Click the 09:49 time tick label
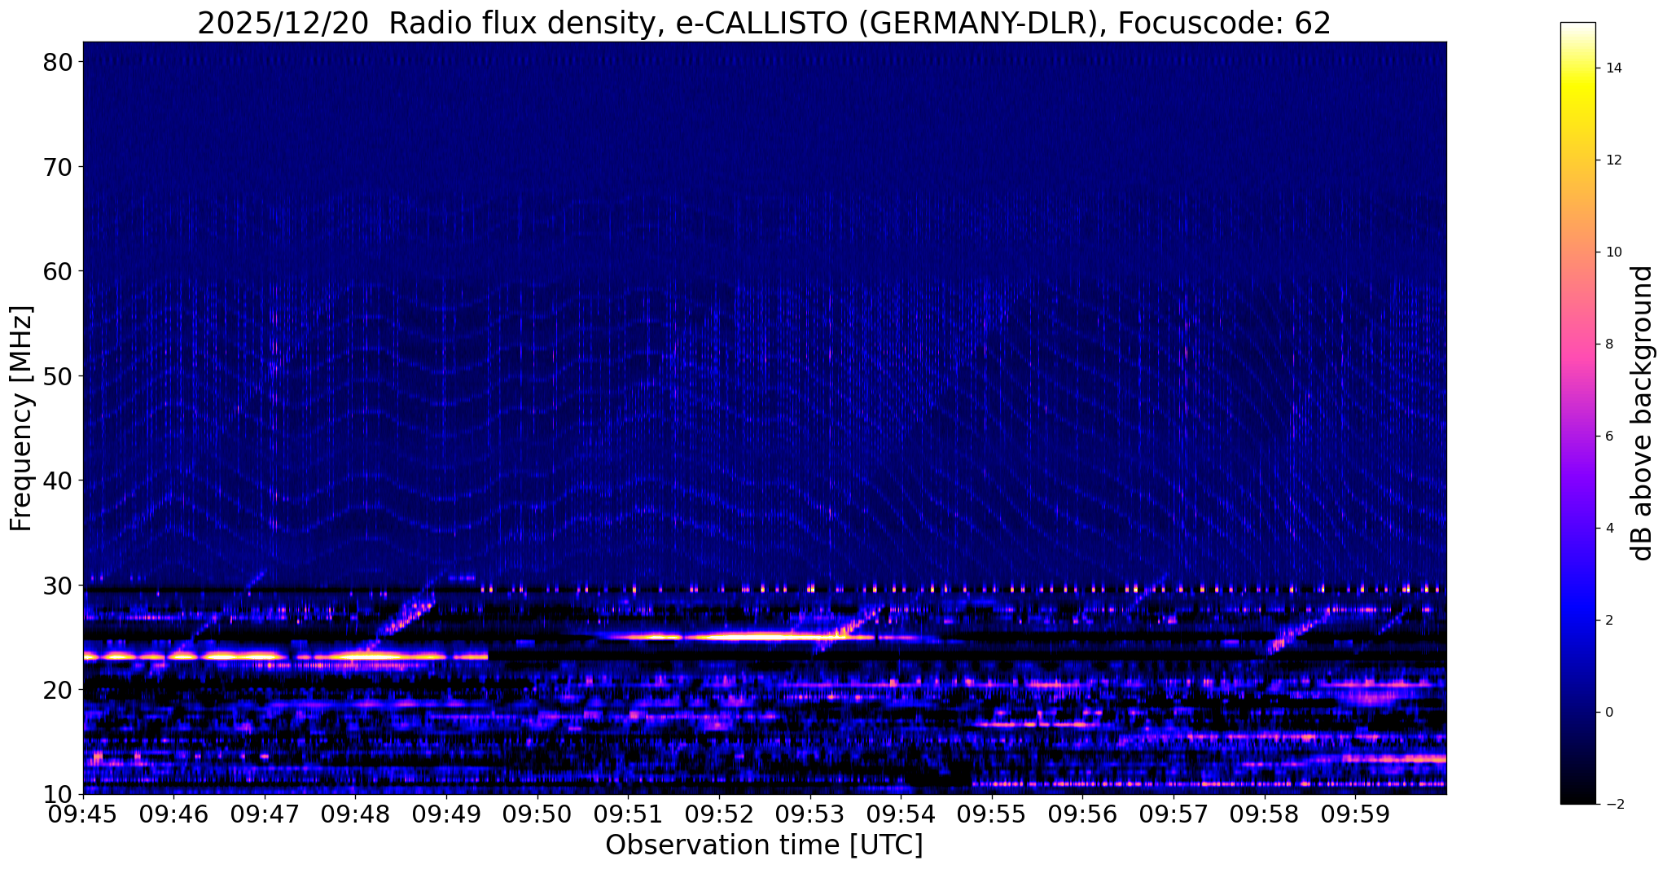This screenshot has width=1667, height=869. 446,814
